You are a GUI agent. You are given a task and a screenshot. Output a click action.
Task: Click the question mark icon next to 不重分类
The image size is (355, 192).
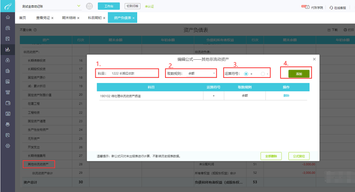tap(35, 30)
